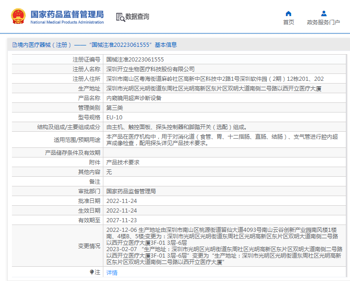350x281 pixels.
Task: Click 第三类 management category value
Action: tap(115, 108)
